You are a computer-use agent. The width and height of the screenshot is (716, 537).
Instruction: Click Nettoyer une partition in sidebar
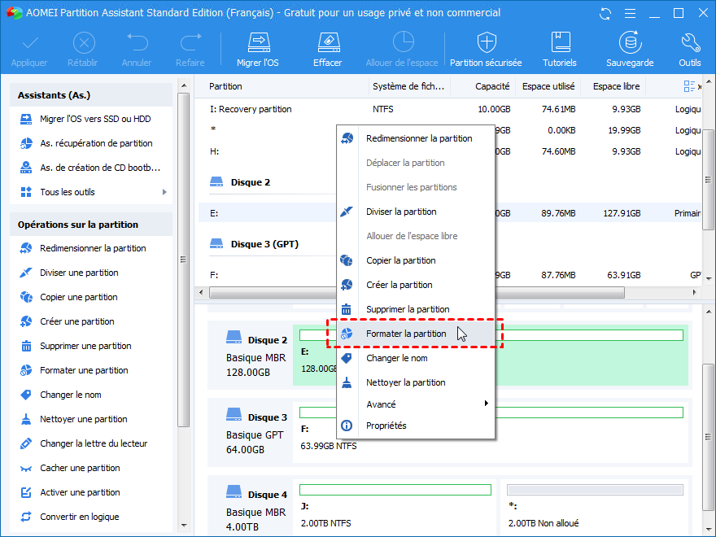tap(83, 419)
